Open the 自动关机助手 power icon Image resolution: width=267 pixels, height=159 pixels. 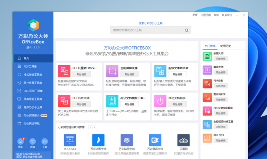pos(160,101)
